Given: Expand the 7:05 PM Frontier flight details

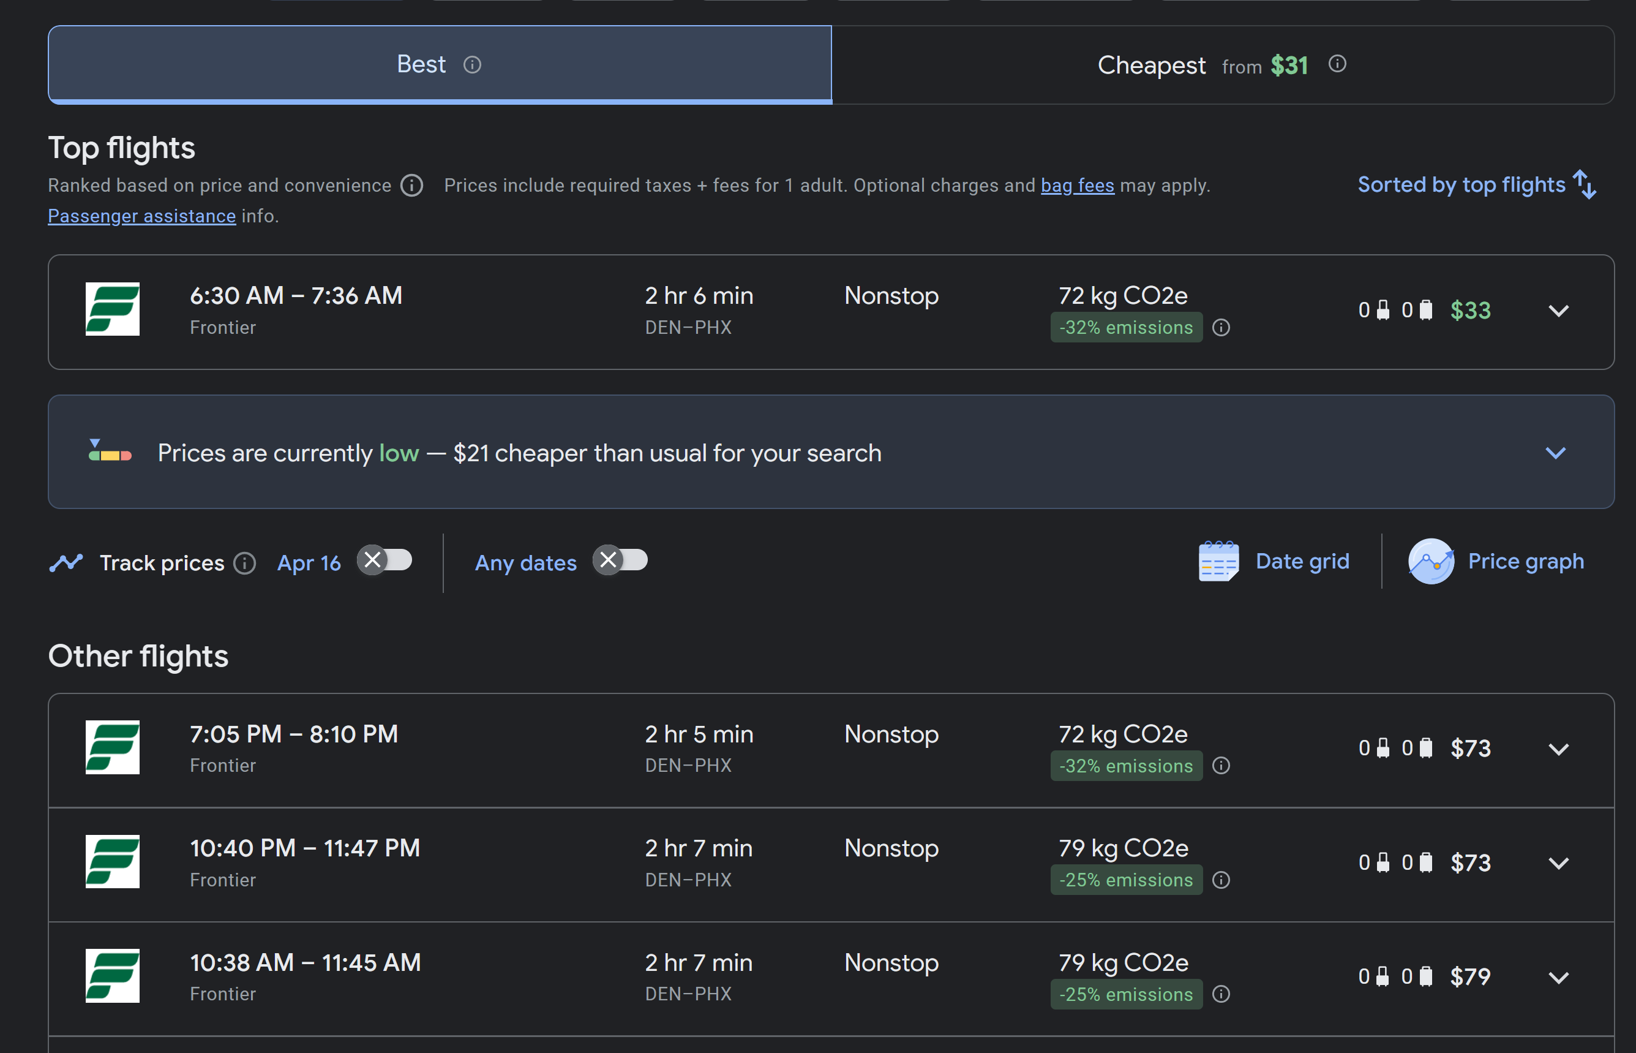Looking at the screenshot, I should [1558, 749].
